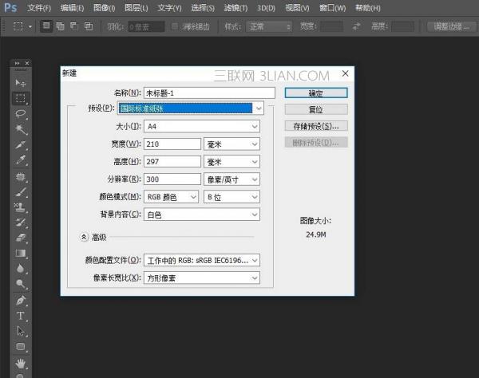
Task: Select the Hand tool
Action: [22, 363]
